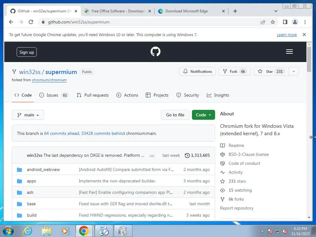The height and width of the screenshot is (237, 316).
Task: Switch to the Code tab
Action: pos(23,95)
